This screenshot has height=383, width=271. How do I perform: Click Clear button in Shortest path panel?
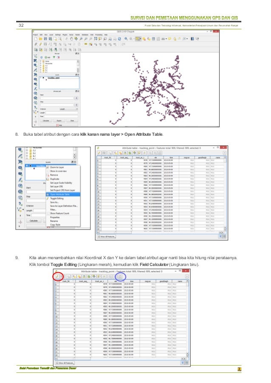point(72,120)
